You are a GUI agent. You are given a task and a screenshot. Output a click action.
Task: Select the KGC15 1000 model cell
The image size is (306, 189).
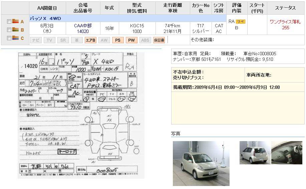tap(137, 28)
